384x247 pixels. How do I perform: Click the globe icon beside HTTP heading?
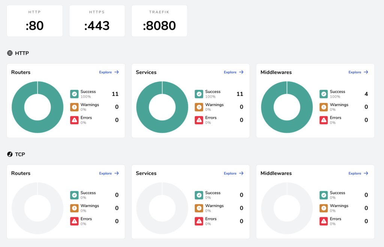[x=10, y=53]
